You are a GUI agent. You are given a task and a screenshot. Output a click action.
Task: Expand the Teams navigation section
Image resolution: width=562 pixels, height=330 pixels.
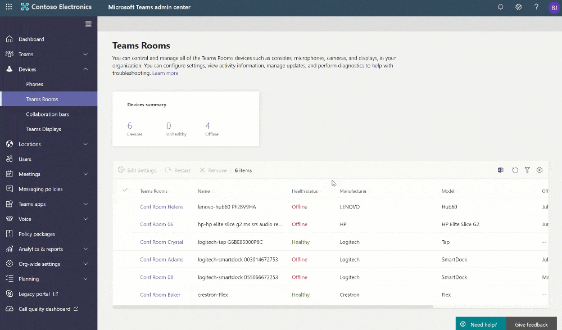85,55
